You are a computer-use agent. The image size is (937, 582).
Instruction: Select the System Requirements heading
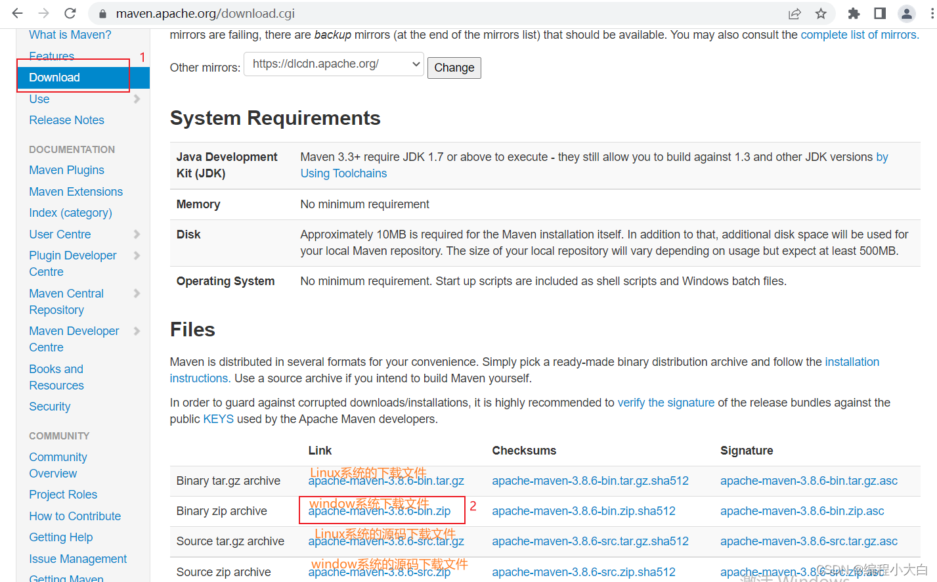pyautogui.click(x=275, y=118)
